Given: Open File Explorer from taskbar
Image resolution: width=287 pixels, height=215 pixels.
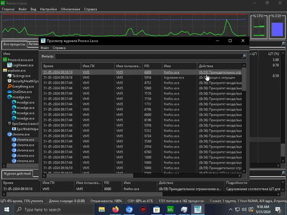Looking at the screenshot, I should (101, 209).
